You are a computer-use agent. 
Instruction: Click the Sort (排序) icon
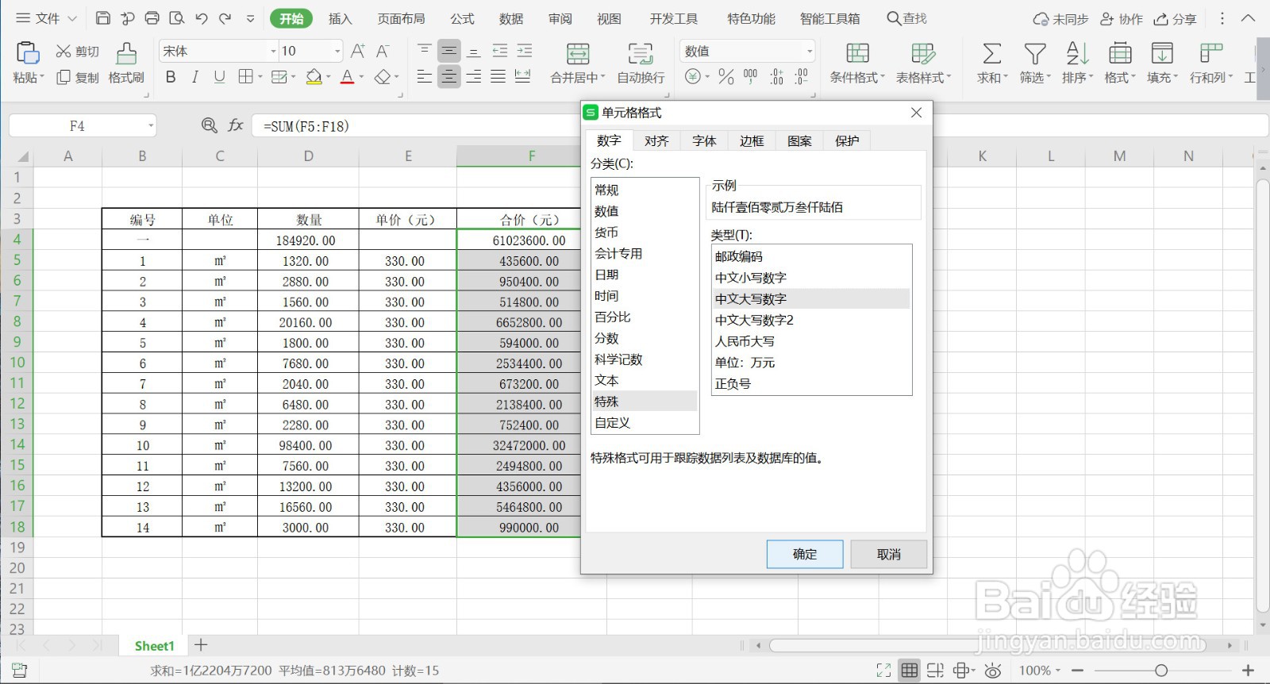pos(1077,53)
